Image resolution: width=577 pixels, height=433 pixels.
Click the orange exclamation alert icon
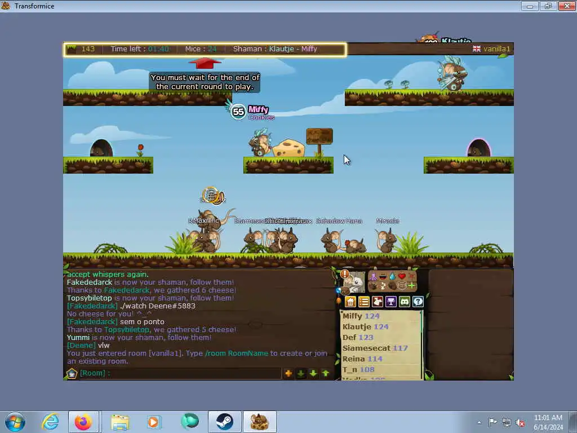click(x=344, y=274)
